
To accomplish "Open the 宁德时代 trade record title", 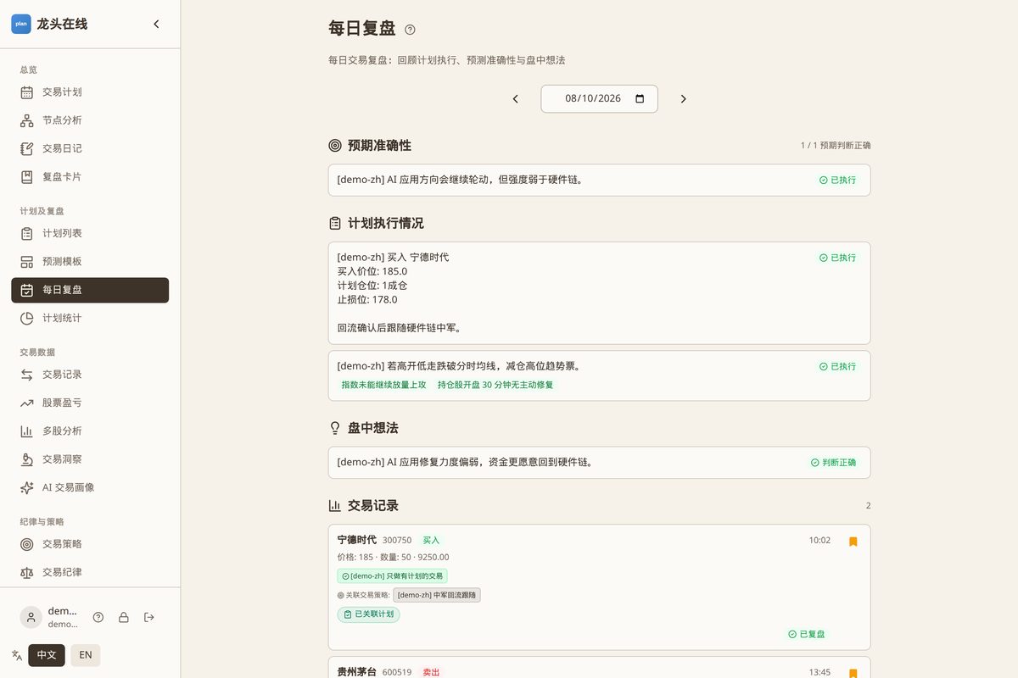I will (x=357, y=540).
